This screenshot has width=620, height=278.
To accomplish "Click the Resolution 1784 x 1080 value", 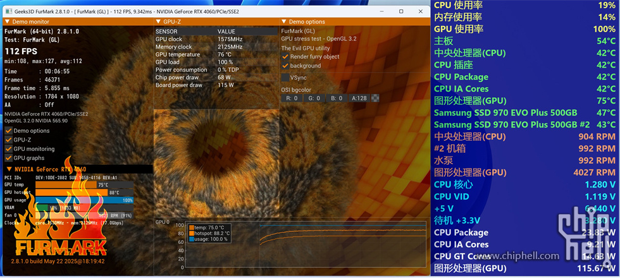I will coord(61,96).
